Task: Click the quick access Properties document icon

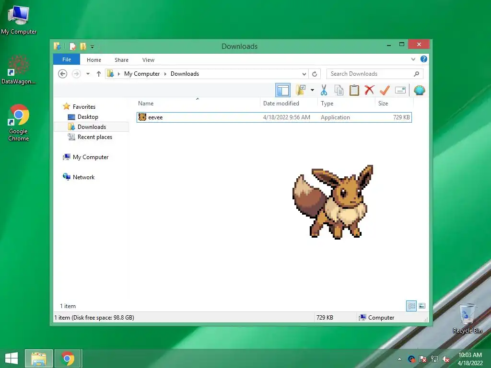Action: pos(73,46)
